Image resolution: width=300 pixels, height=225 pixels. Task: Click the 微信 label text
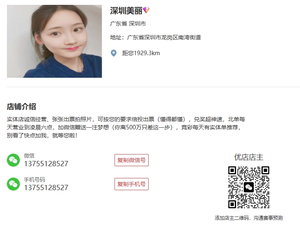pyautogui.click(x=29, y=156)
